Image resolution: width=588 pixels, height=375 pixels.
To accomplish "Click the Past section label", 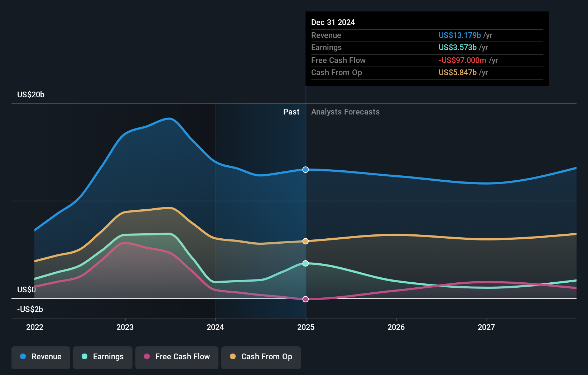I will (291, 112).
